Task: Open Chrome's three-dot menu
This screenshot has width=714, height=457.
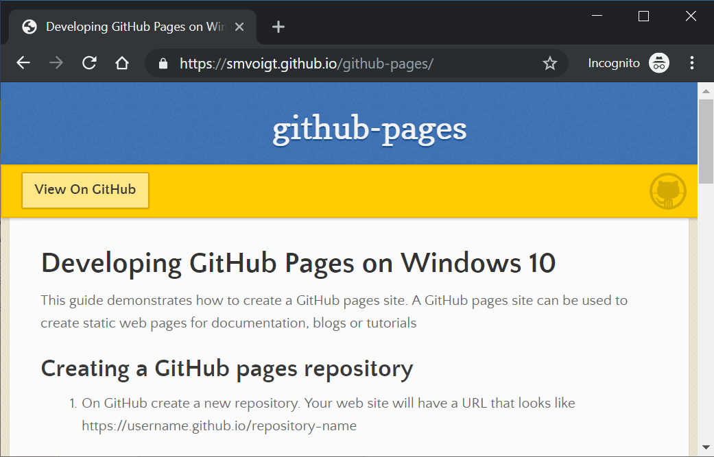Action: coord(692,62)
